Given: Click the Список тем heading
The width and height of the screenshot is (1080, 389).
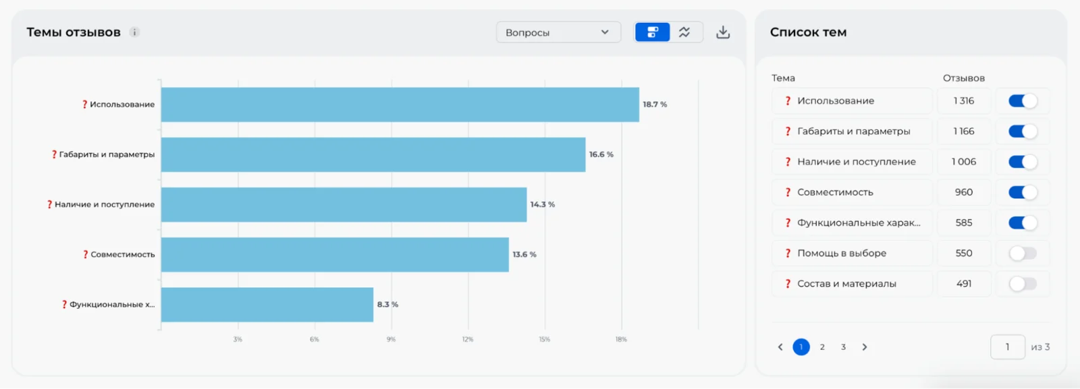Looking at the screenshot, I should pos(808,32).
